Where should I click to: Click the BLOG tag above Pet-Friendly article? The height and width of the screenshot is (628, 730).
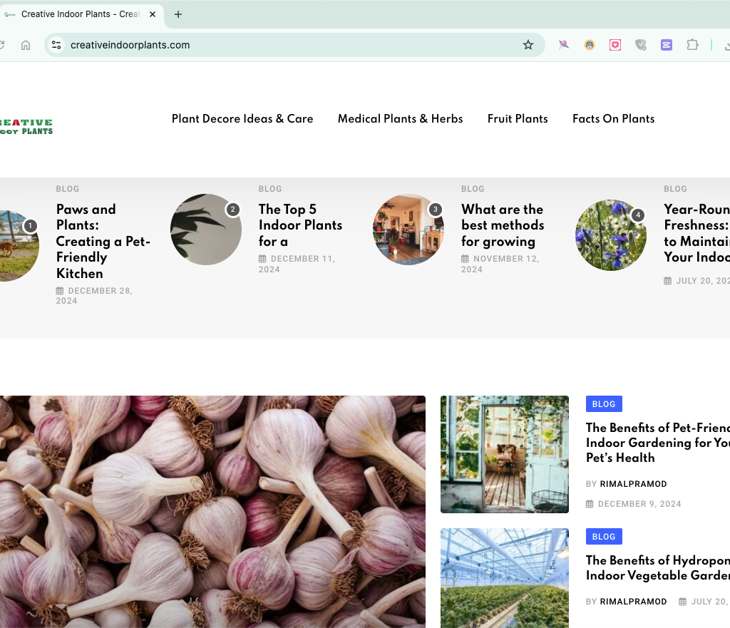pyautogui.click(x=603, y=404)
